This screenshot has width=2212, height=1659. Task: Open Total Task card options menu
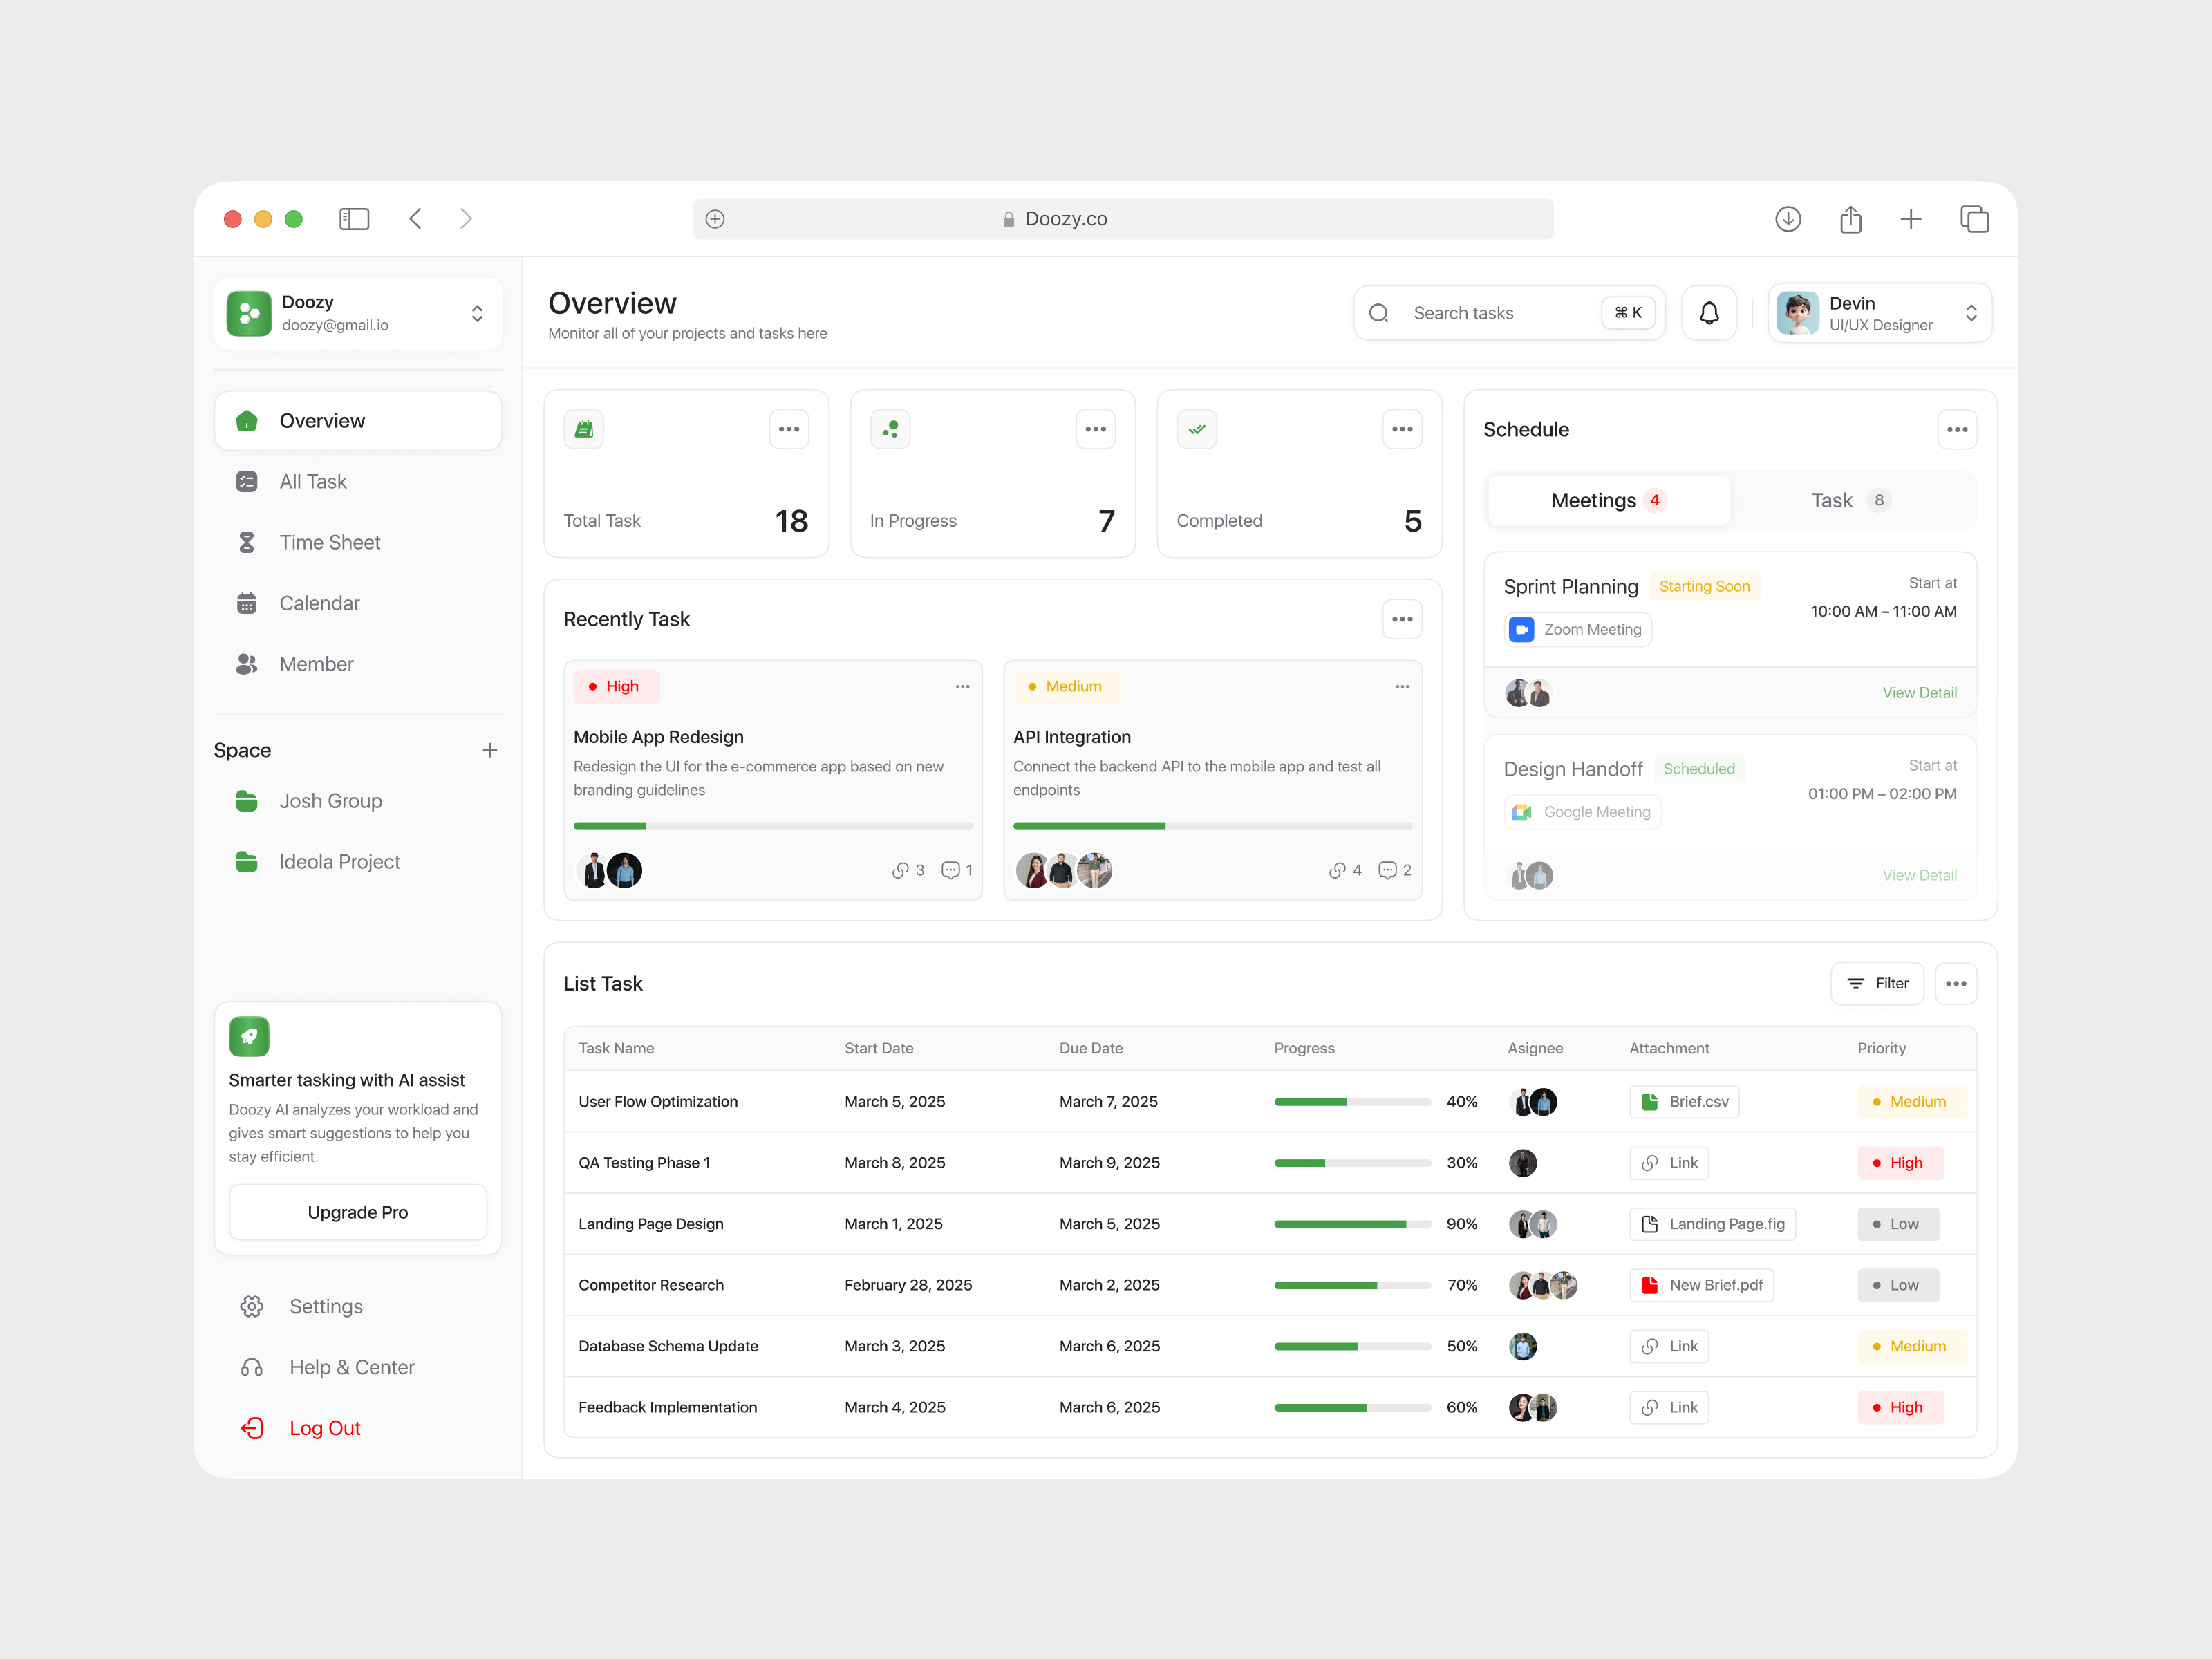pos(788,429)
